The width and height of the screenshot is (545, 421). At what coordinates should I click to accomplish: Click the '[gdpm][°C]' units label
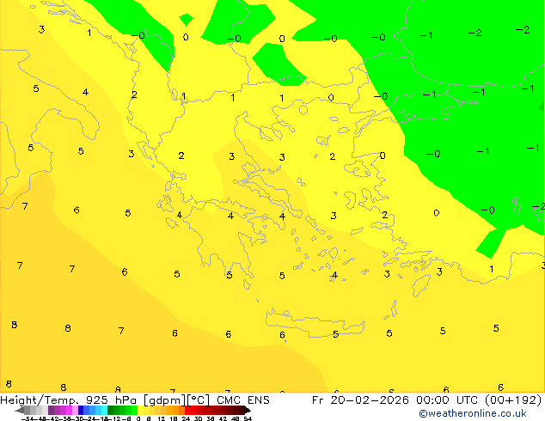[176, 400]
